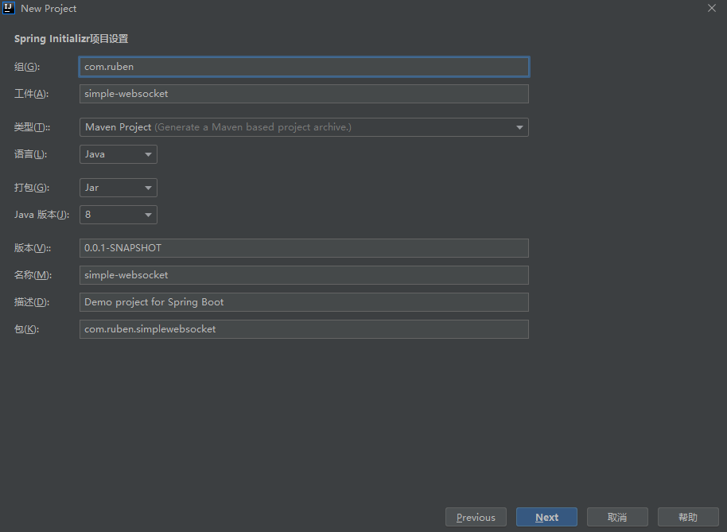This screenshot has height=532, width=727.
Task: Click the 0.0.1-SNAPSHOT version field
Action: (304, 248)
